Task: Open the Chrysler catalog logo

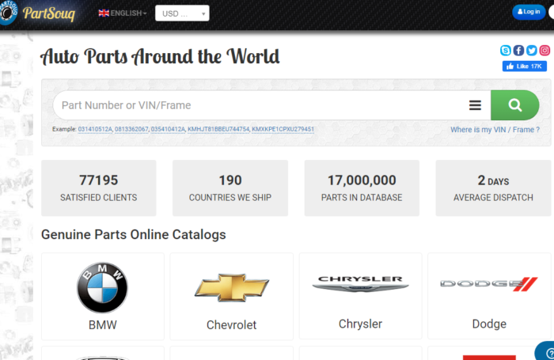Action: coord(360,284)
